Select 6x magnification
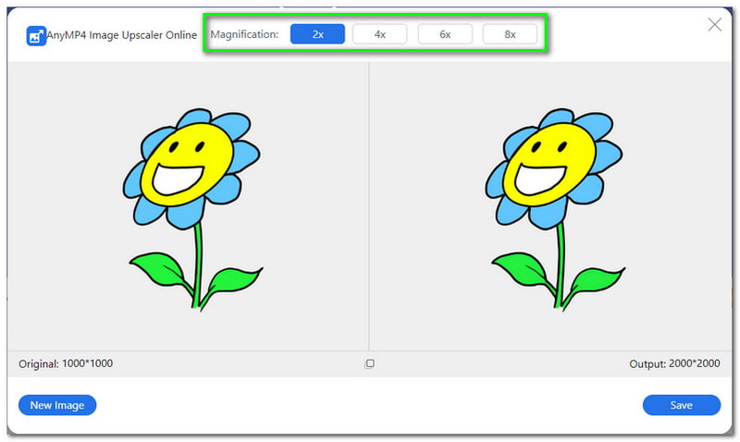The height and width of the screenshot is (442, 740). [445, 34]
